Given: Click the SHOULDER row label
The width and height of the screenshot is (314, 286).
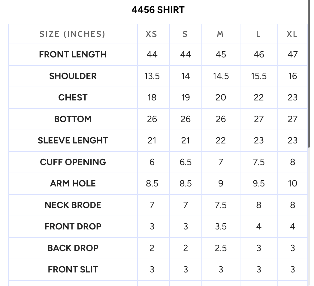Looking at the screenshot, I should [x=73, y=76].
